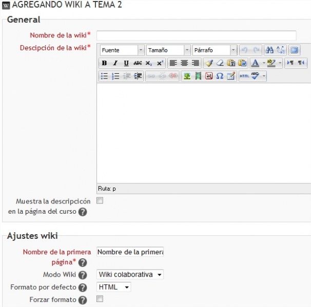Insert a table
The height and width of the screenshot is (307, 311).
230,76
